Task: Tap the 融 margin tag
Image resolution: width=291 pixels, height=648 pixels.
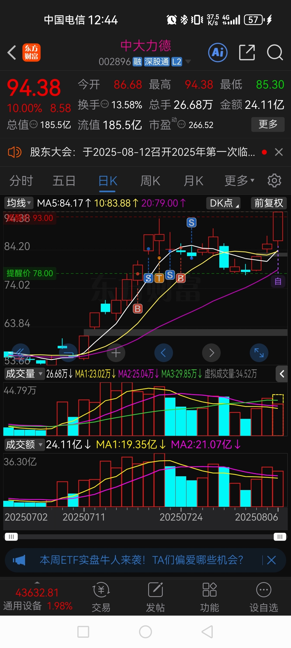Action: 137,62
